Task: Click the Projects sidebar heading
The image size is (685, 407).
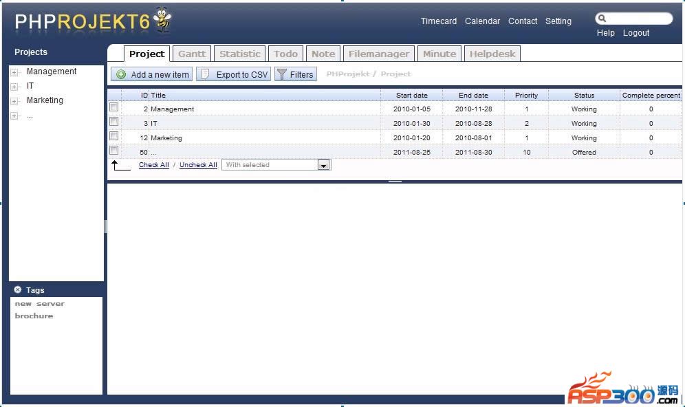Action: point(30,52)
